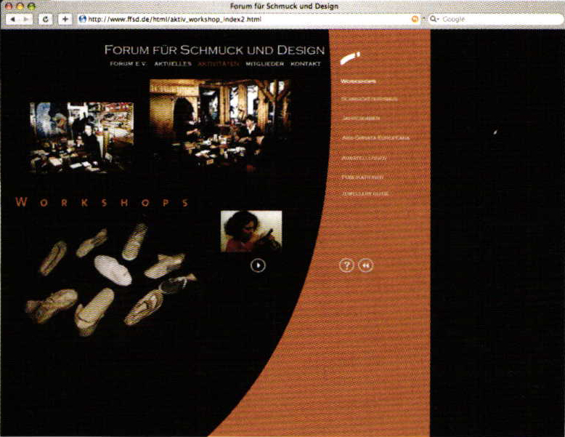Click the browser Back arrow button
The image size is (565, 437).
[12, 19]
